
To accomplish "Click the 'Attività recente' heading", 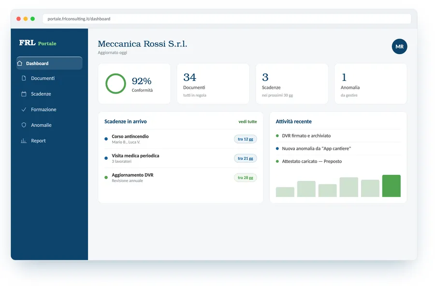I will pyautogui.click(x=293, y=121).
